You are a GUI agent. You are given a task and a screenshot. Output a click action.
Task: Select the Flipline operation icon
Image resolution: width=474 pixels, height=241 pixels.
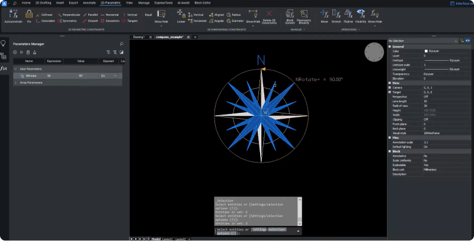(348, 14)
